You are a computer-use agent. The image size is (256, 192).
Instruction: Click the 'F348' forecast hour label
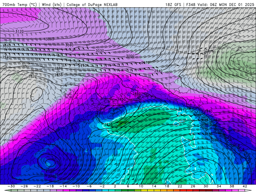click(x=190, y=4)
